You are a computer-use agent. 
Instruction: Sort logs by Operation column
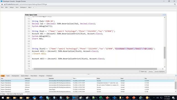(60, 78)
